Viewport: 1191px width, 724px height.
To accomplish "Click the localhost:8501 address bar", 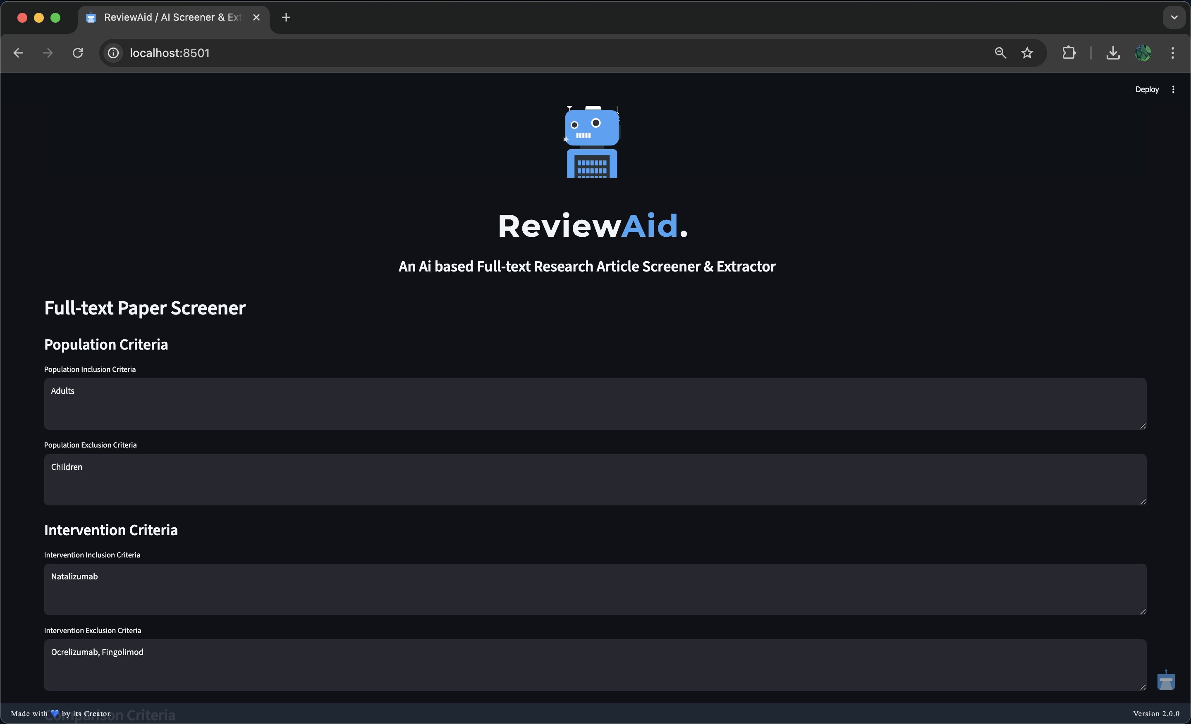I will pos(338,52).
